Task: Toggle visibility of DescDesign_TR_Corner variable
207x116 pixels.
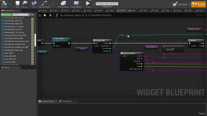Action: pos(32,32)
